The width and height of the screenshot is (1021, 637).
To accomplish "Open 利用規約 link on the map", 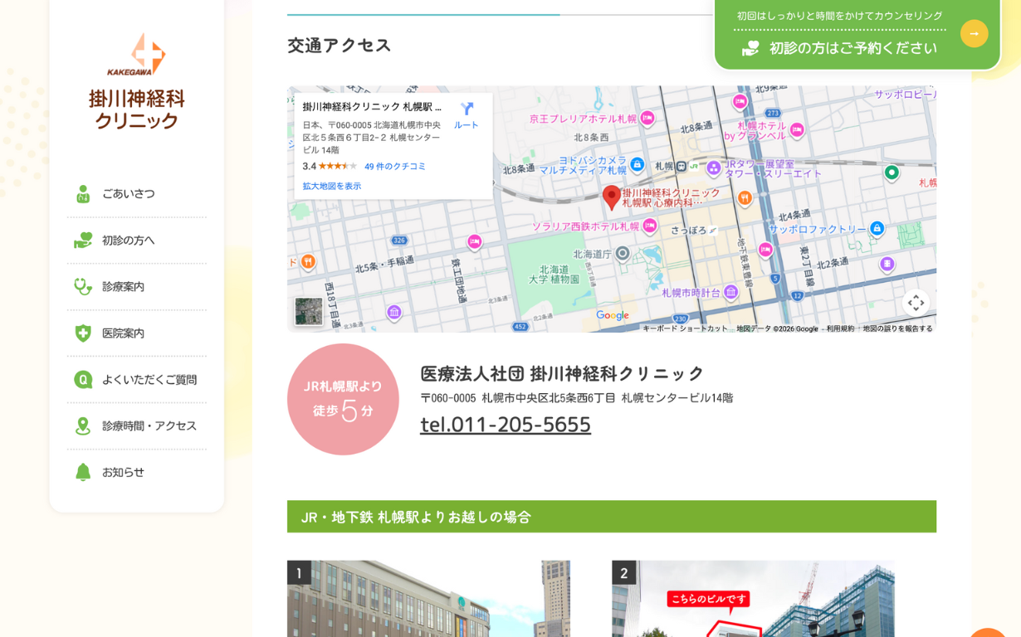I will (x=840, y=328).
